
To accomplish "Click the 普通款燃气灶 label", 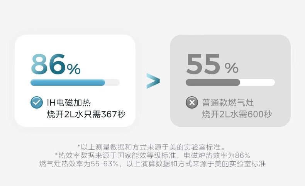I will 228,103.
